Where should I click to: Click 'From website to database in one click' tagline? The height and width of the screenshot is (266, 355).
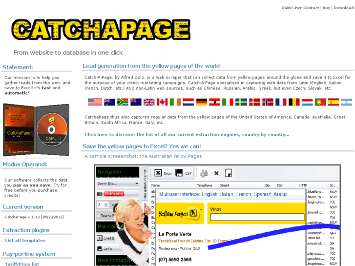click(x=68, y=53)
